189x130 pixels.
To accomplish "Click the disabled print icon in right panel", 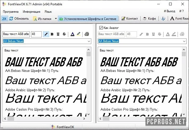I will point(182,34).
